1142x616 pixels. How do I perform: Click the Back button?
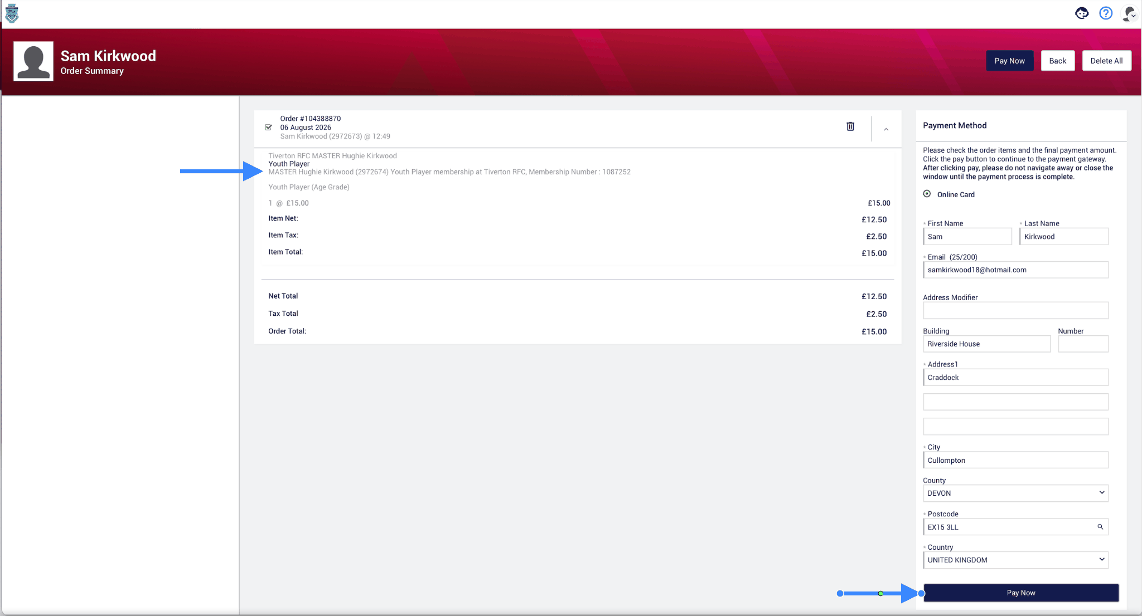point(1057,61)
